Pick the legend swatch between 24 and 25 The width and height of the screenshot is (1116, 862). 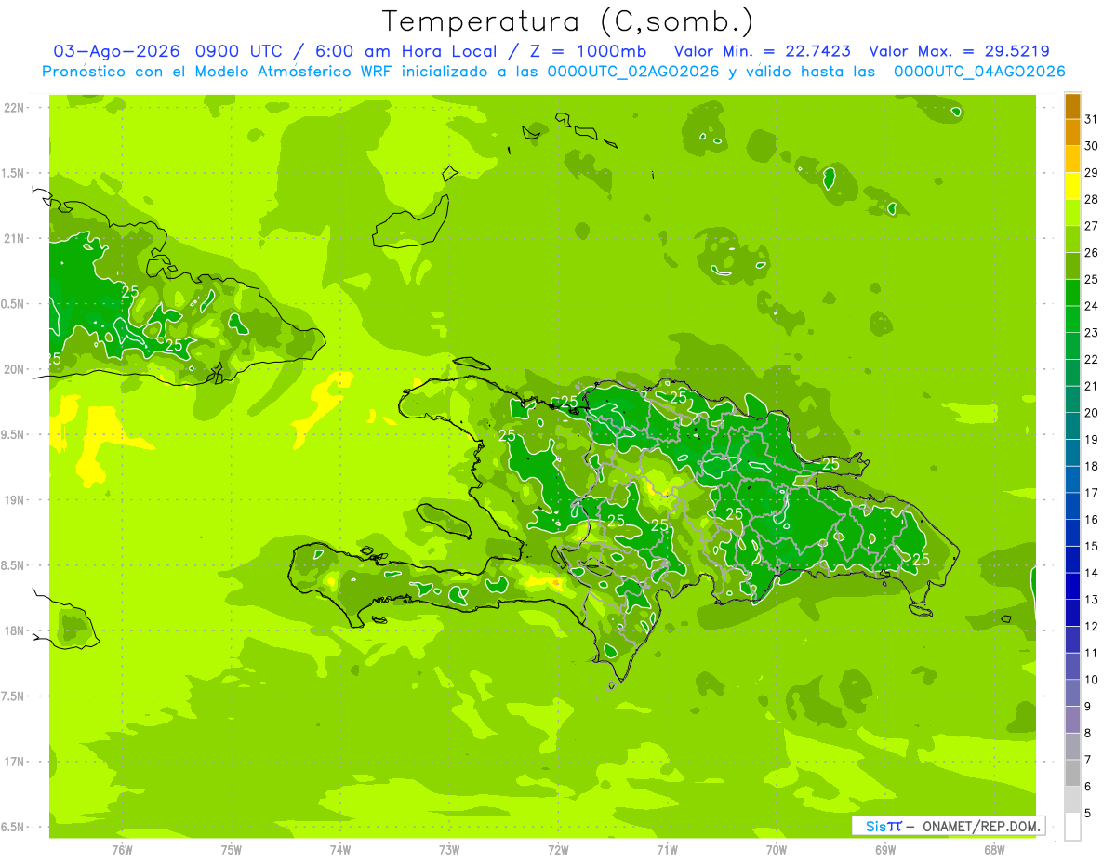click(1072, 293)
